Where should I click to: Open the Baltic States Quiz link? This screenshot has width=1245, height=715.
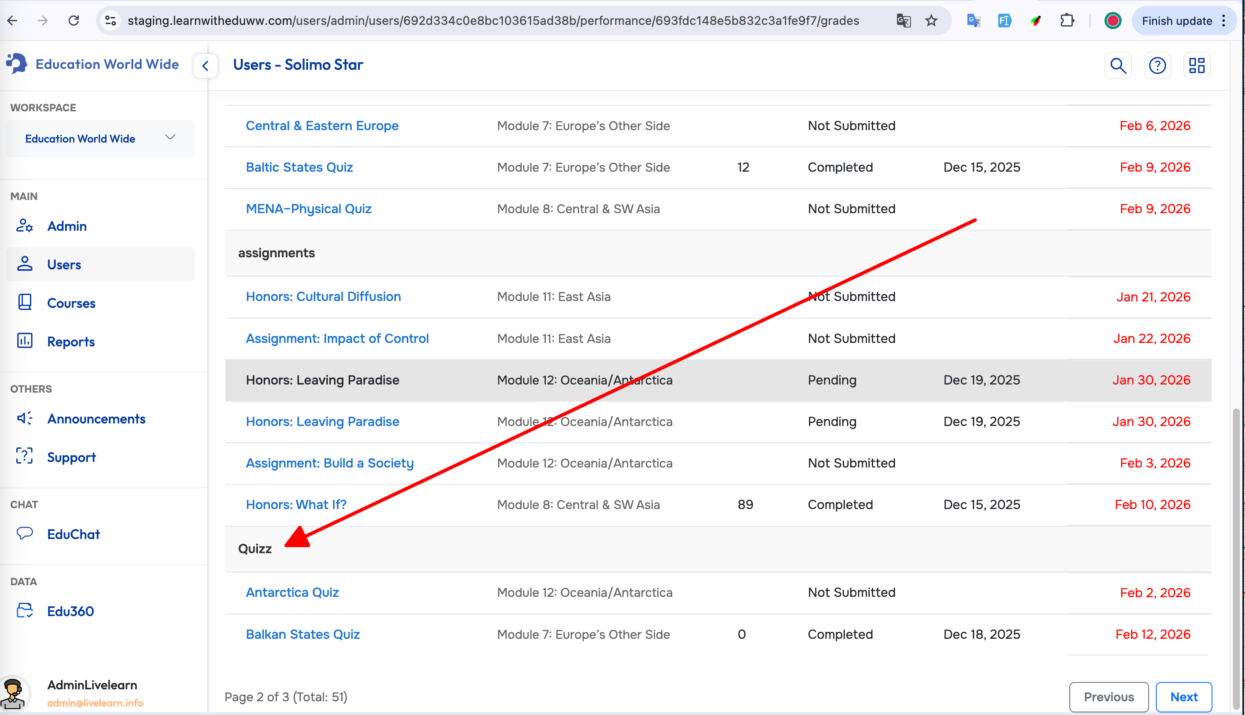pyautogui.click(x=299, y=167)
